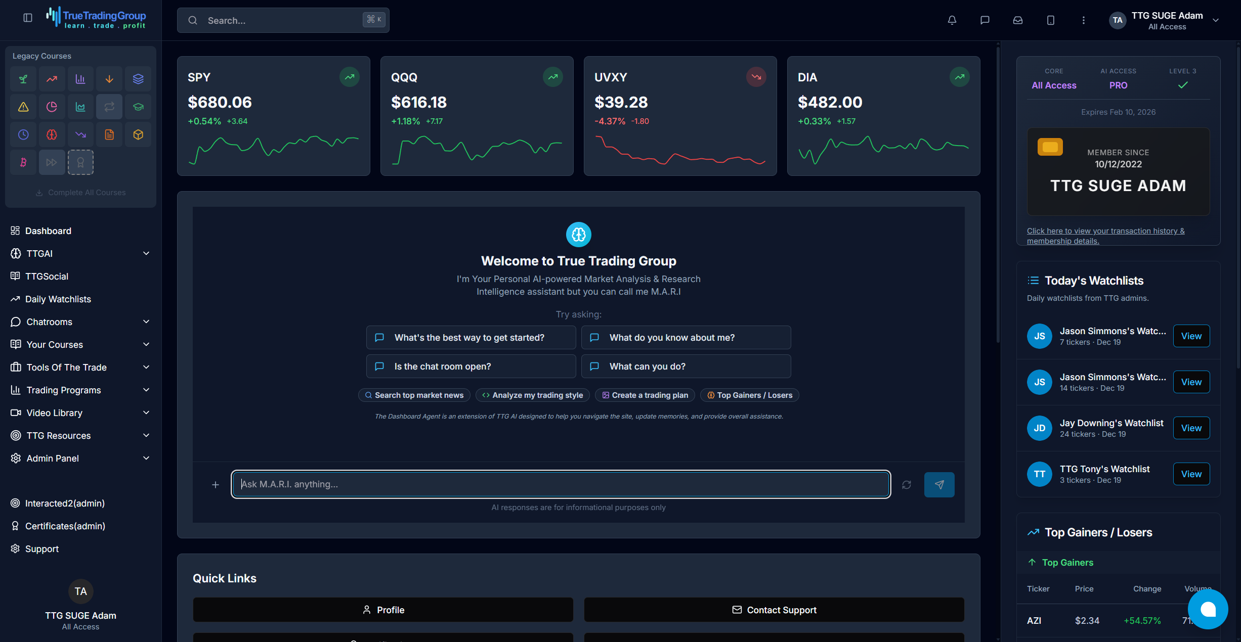The image size is (1241, 642).
Task: Open the brain-shaped course icon
Action: point(52,134)
